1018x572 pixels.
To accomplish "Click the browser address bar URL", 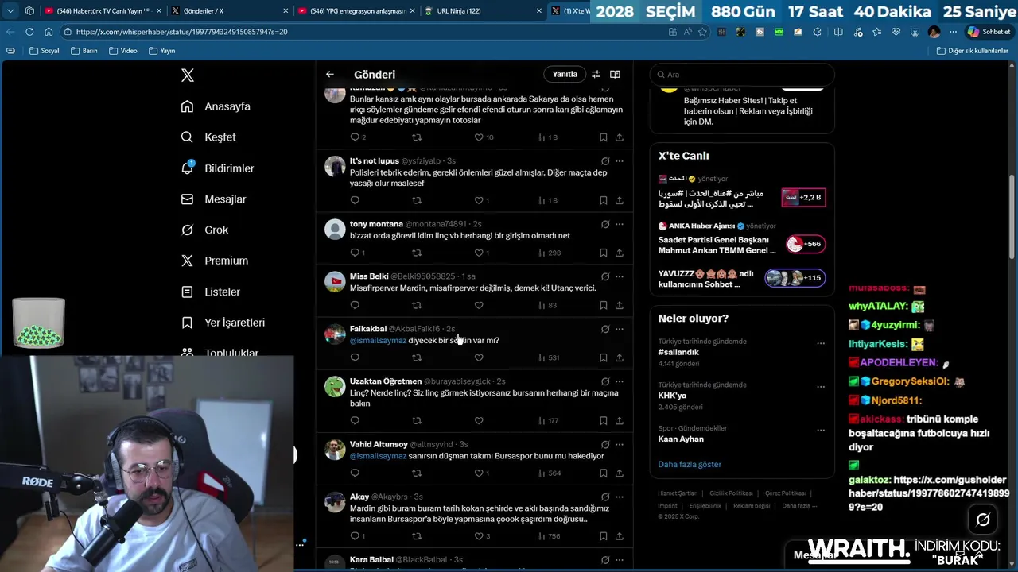I will pos(182,32).
